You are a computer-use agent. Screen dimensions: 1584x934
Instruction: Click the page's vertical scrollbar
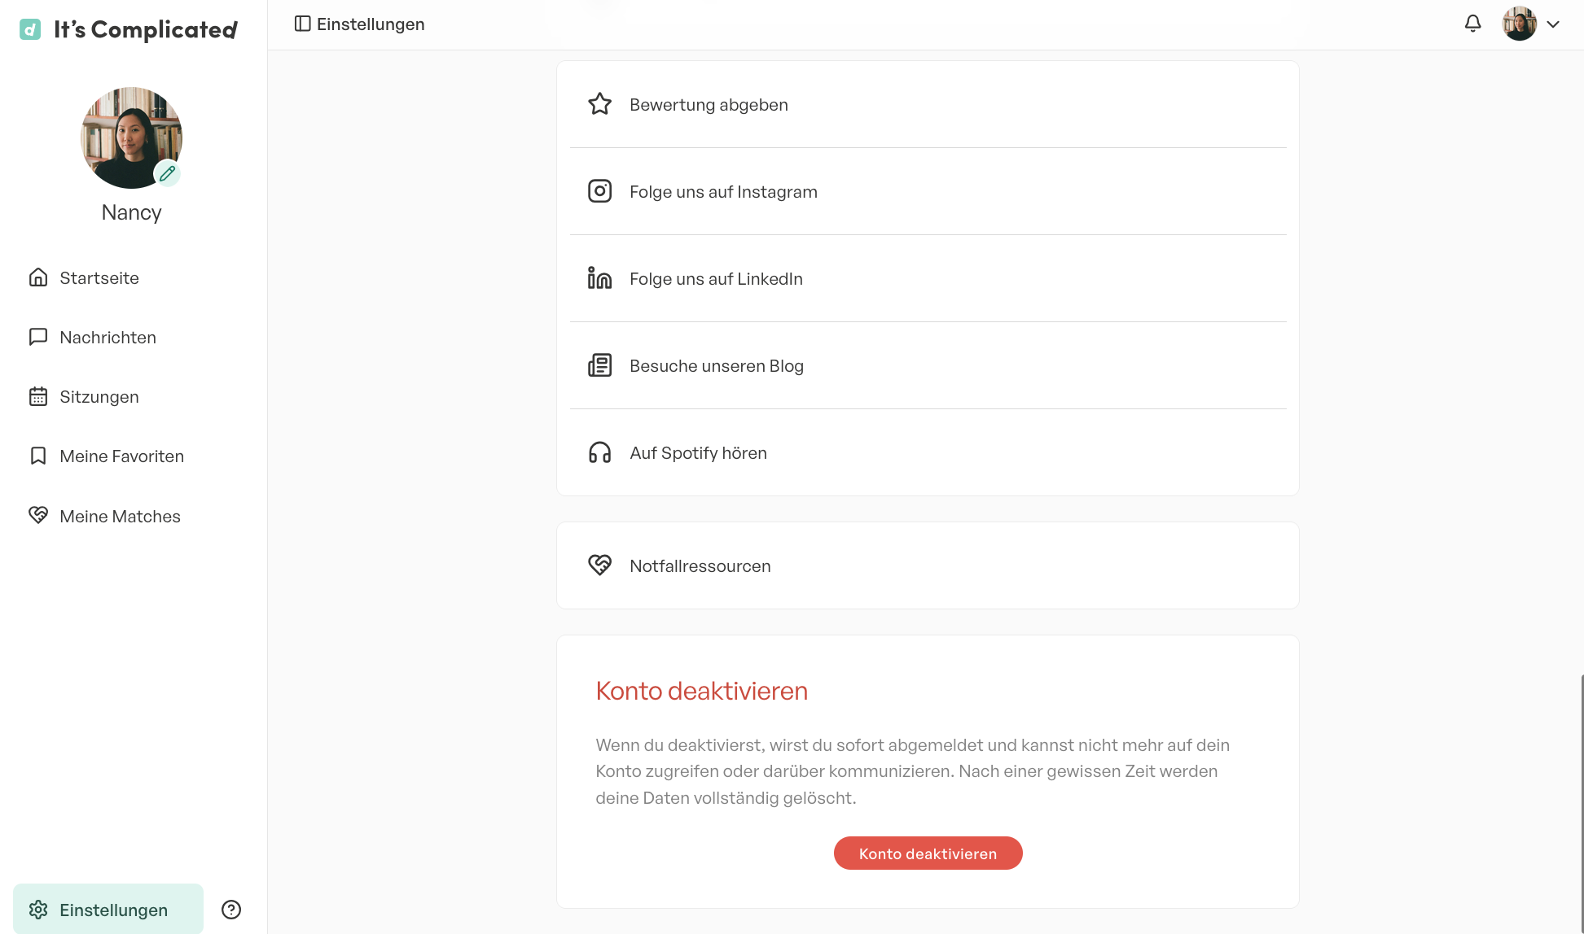tap(1582, 804)
